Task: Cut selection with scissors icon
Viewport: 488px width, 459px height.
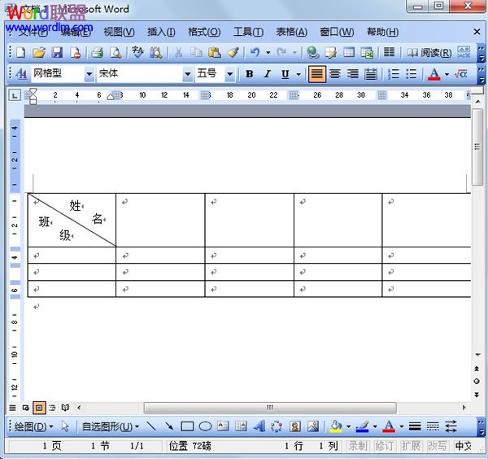Action: 178,52
